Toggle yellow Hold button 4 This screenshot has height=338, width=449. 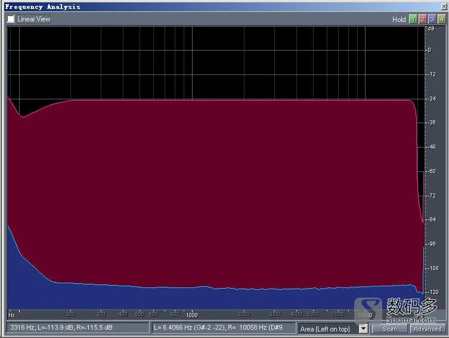pos(442,19)
